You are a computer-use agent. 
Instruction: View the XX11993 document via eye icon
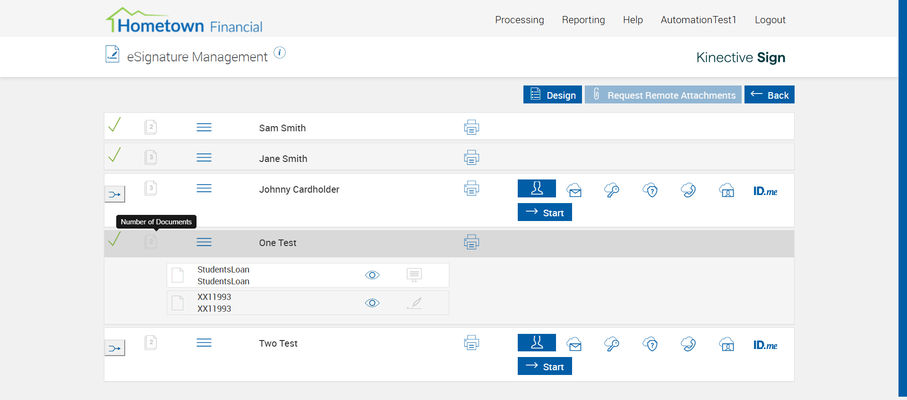[x=372, y=303]
